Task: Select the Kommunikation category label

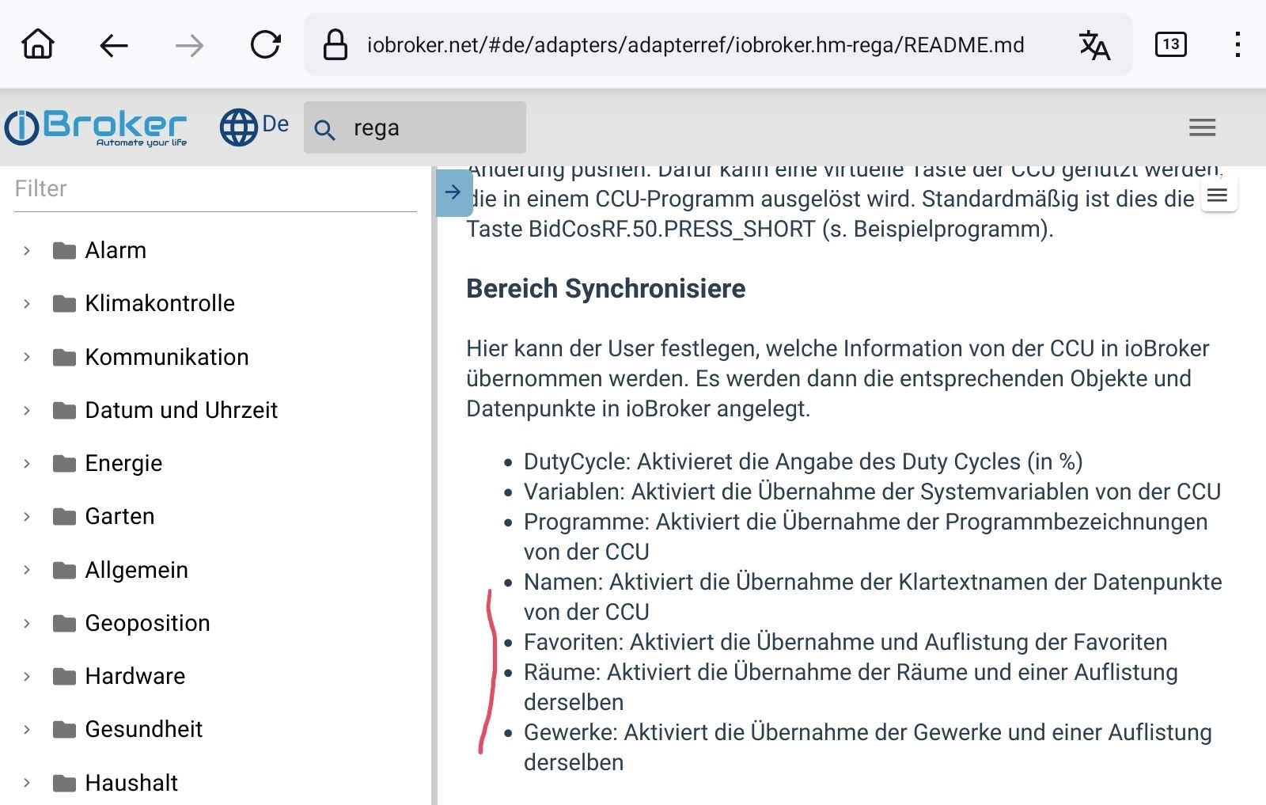Action: pyautogui.click(x=167, y=357)
